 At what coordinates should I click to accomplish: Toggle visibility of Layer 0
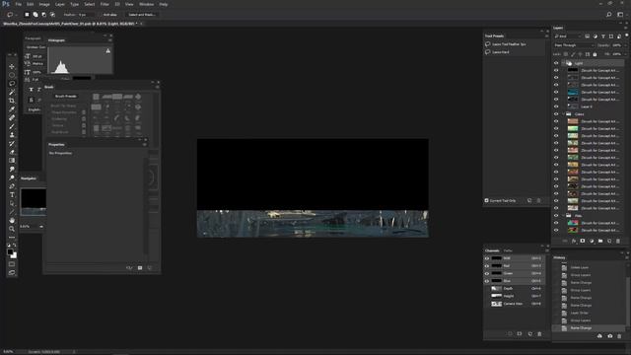click(x=556, y=106)
